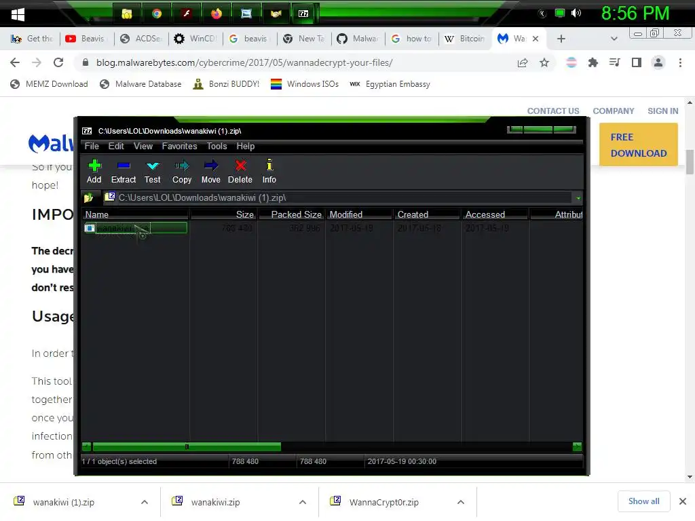
Task: Click the 7-Zip path address field
Action: (338, 197)
